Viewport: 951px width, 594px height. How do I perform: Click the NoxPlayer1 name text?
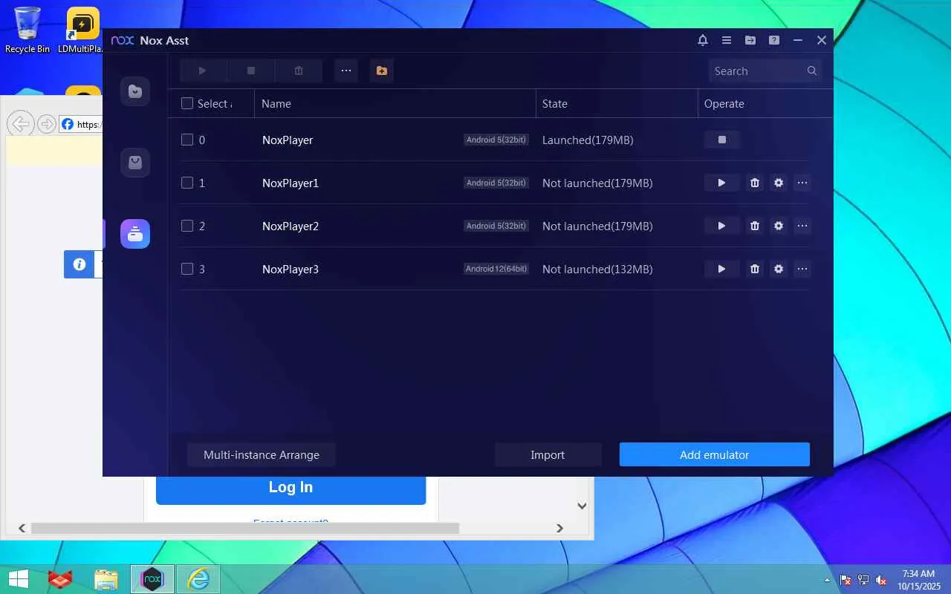point(291,183)
